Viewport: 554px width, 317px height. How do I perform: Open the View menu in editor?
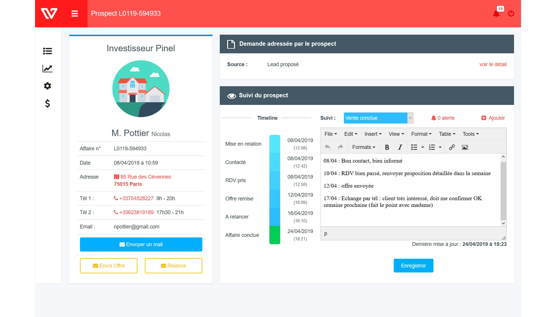396,134
